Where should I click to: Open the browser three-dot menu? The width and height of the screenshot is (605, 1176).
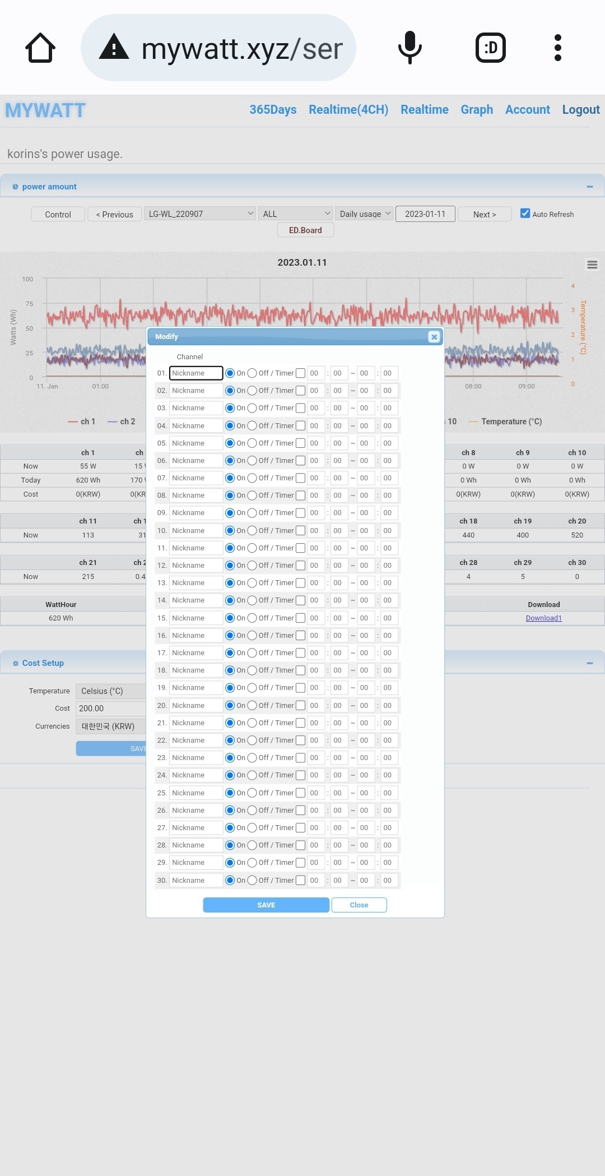coord(557,48)
